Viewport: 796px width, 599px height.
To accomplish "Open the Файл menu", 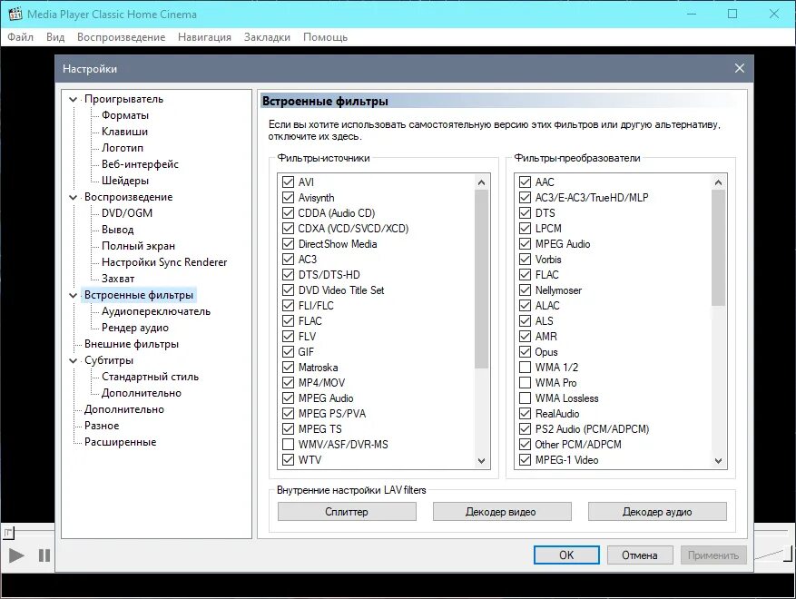I will [x=20, y=37].
